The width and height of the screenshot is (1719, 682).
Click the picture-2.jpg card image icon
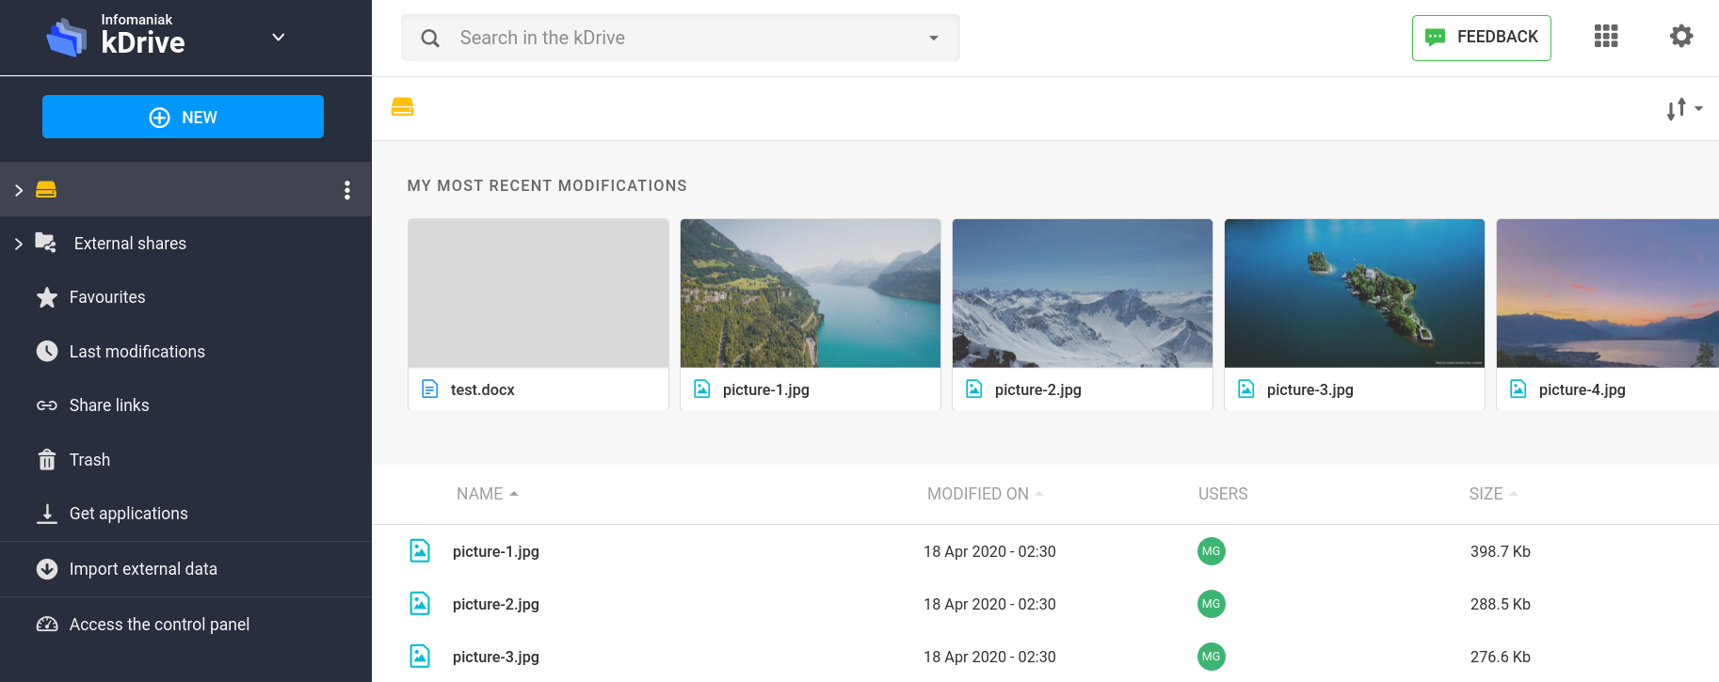click(974, 389)
